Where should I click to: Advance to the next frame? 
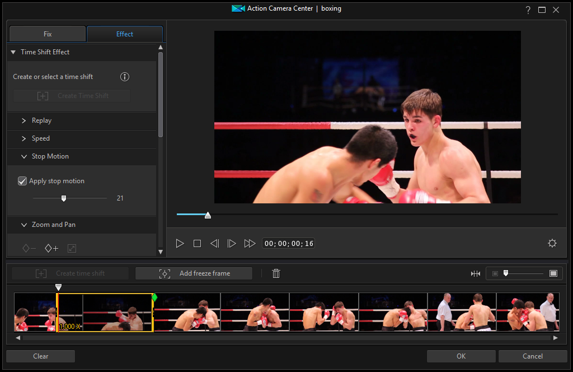pyautogui.click(x=232, y=244)
